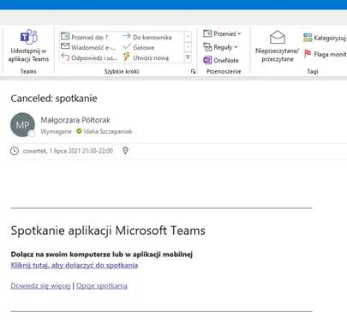
Task: Open Opcje spotkania link
Action: tap(102, 285)
